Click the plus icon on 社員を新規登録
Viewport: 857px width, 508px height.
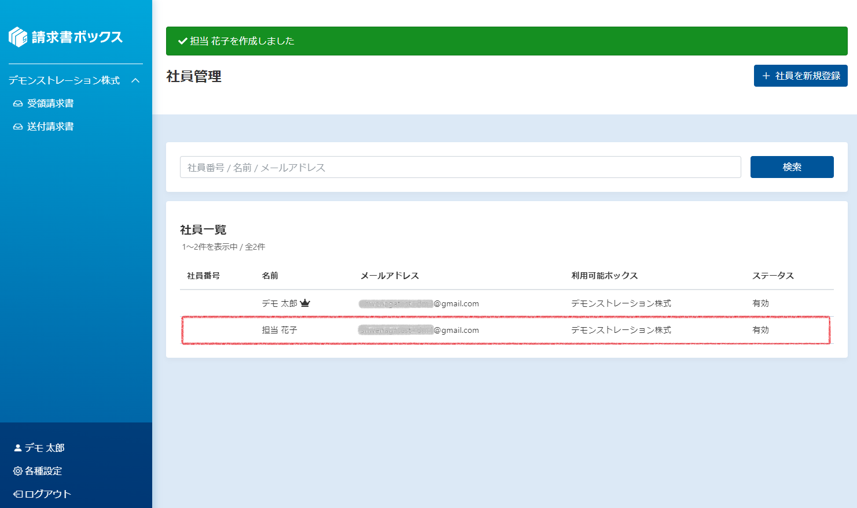[766, 76]
